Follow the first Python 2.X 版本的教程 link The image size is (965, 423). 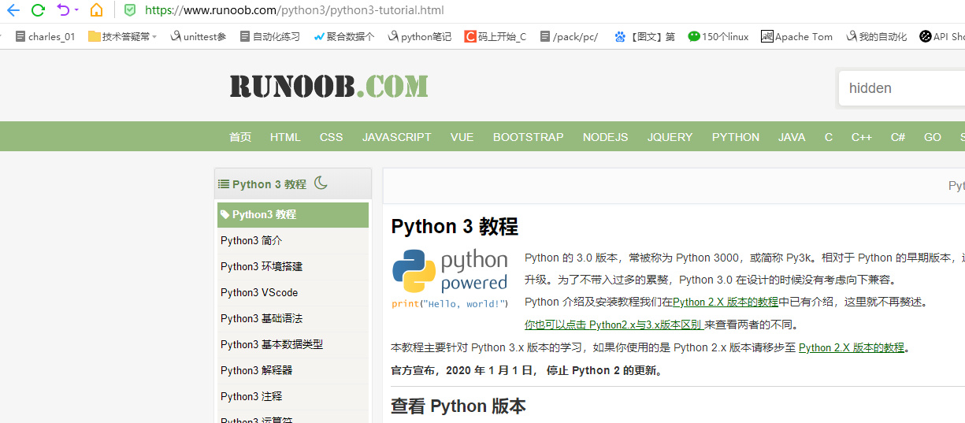726,302
